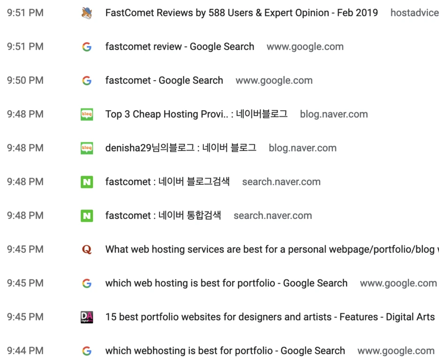Click the Google favicon on which webhosting search entry

[87, 350]
